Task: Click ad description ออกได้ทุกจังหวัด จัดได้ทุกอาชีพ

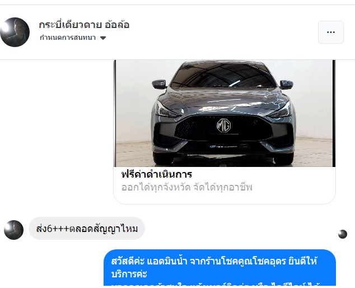Action: pyautogui.click(x=187, y=188)
